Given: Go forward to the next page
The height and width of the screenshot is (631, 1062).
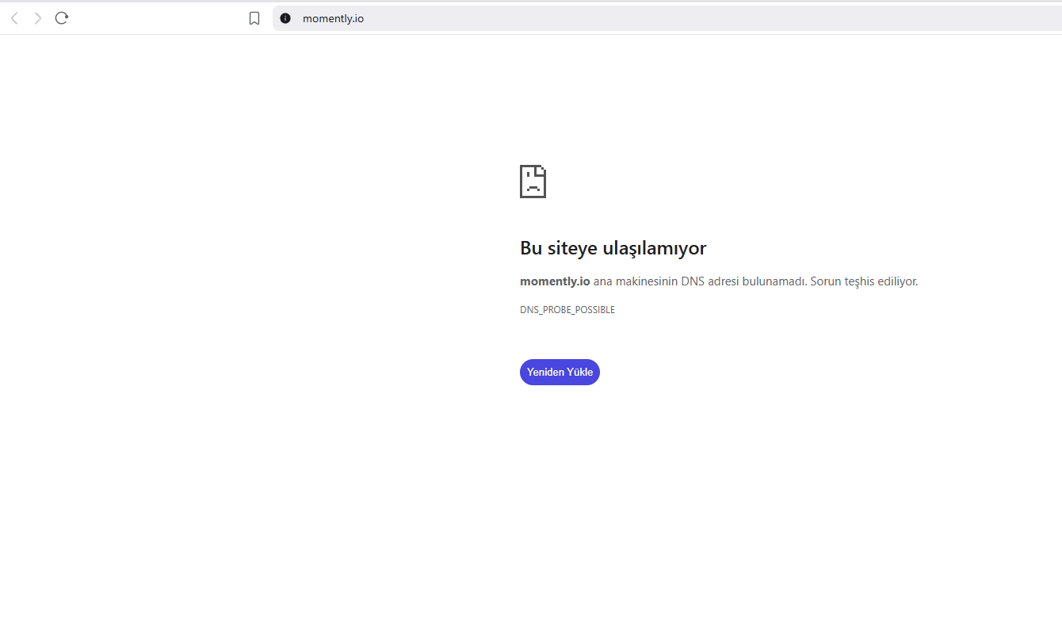Looking at the screenshot, I should [37, 18].
